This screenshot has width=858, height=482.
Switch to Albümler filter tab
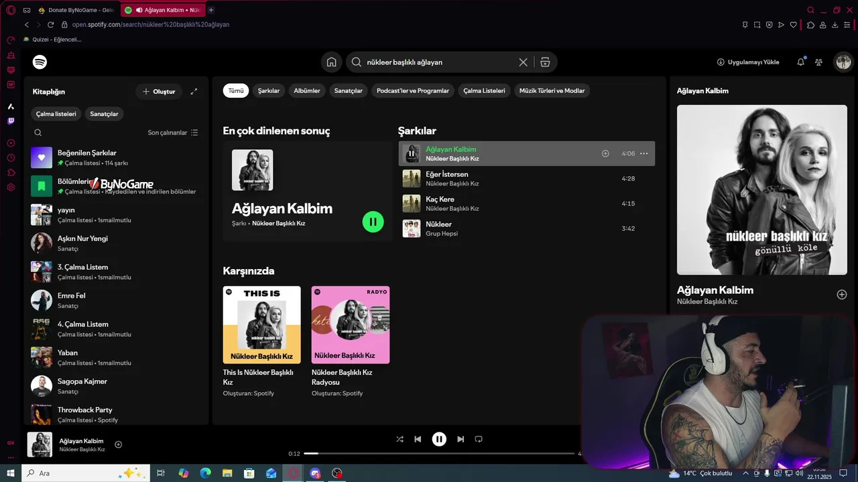pyautogui.click(x=307, y=90)
